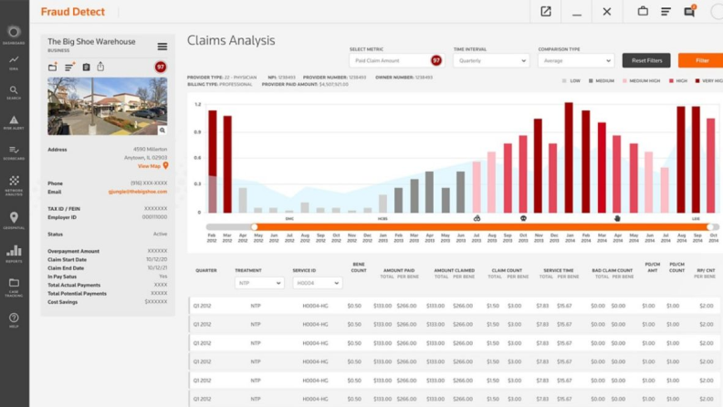
Task: Open the Risk Alert sidebar section
Action: point(14,121)
